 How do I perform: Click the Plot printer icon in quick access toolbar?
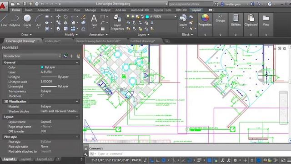point(37,4)
